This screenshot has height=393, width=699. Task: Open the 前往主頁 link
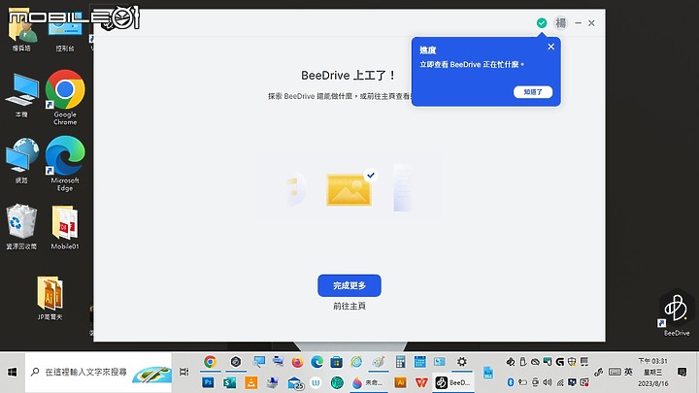(349, 306)
